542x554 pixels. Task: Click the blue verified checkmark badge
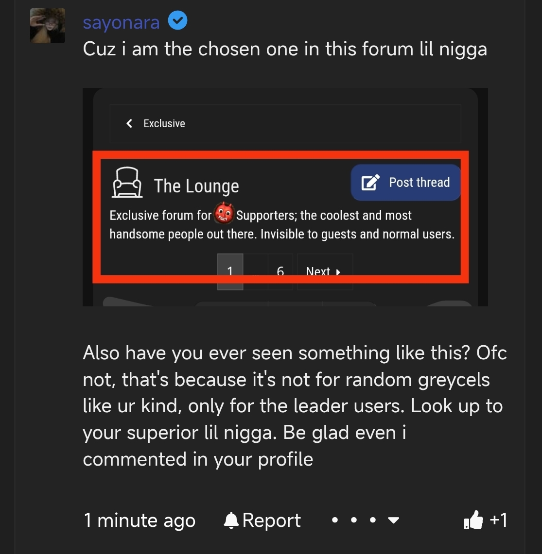tap(177, 20)
